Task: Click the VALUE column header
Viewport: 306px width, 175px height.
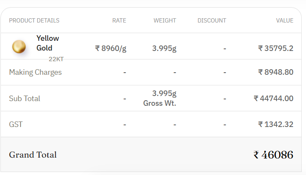Action: (x=285, y=20)
